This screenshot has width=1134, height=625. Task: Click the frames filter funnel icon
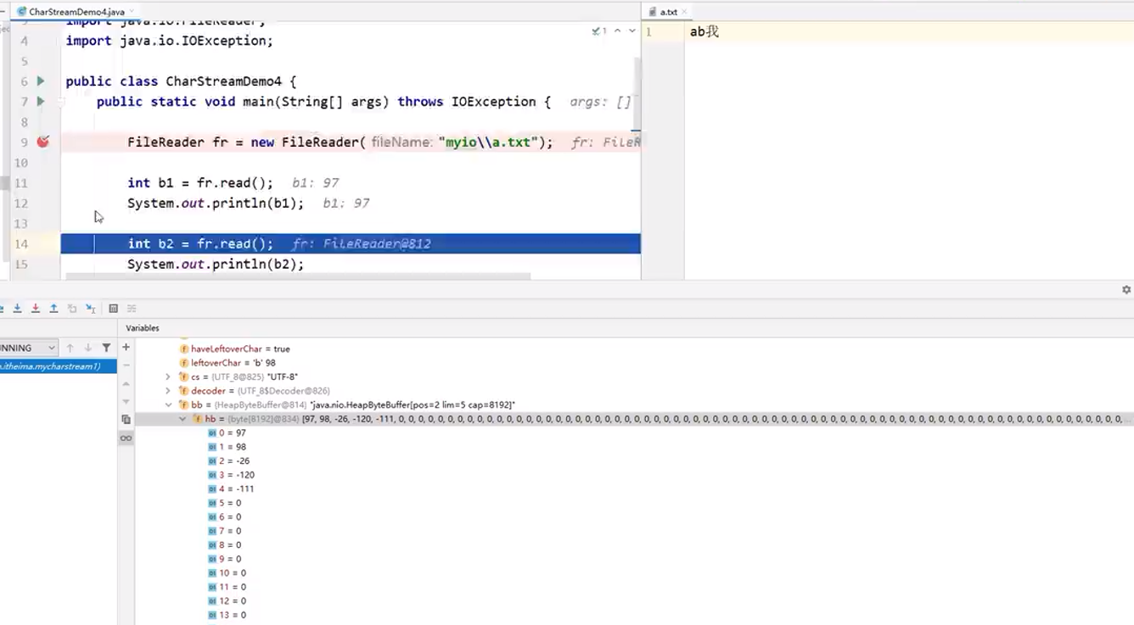pos(106,348)
